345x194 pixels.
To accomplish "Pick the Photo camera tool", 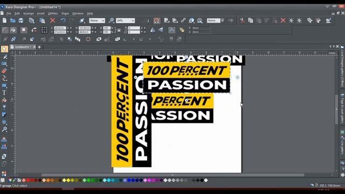I will tap(4, 64).
